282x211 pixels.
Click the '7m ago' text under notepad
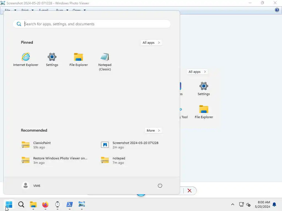(x=118, y=163)
